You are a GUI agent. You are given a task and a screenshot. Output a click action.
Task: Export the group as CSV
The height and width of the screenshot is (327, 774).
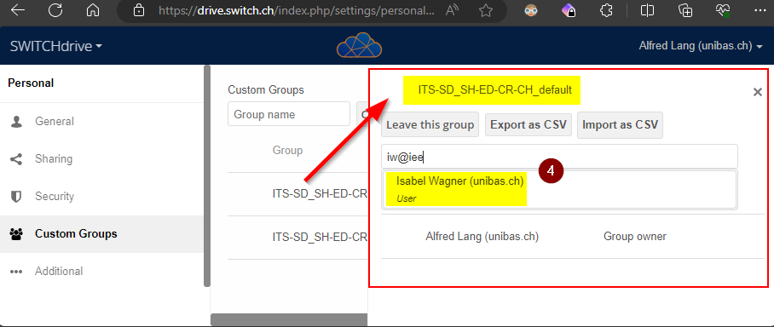[529, 125]
